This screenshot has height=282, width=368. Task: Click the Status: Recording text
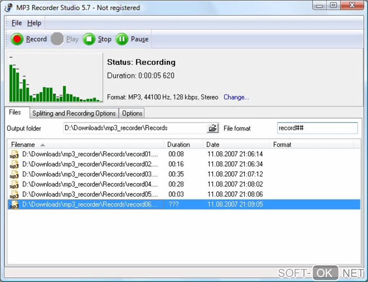tap(141, 62)
